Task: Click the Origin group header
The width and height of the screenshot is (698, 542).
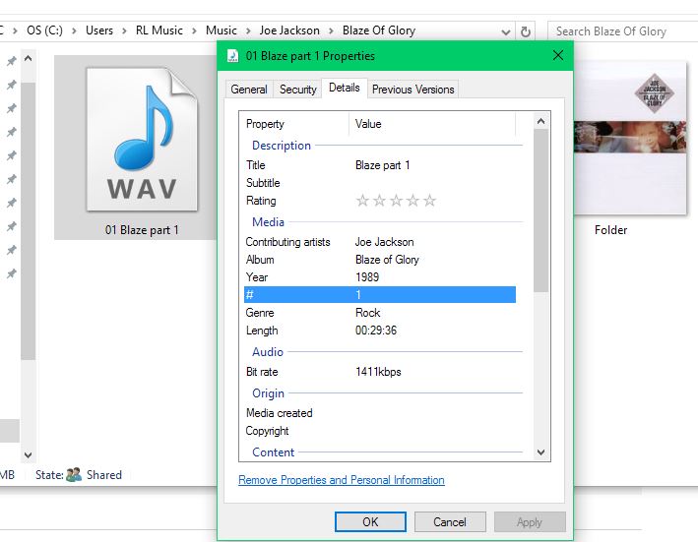Action: pos(268,393)
